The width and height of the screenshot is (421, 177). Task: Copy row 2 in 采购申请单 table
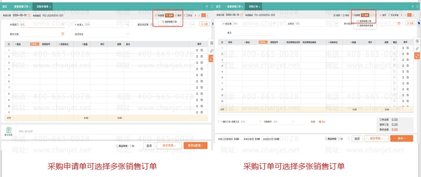pyautogui.click(x=202, y=57)
